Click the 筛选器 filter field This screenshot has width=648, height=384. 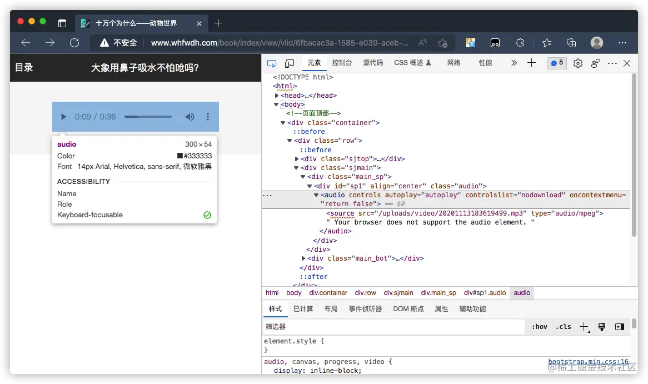click(x=394, y=327)
